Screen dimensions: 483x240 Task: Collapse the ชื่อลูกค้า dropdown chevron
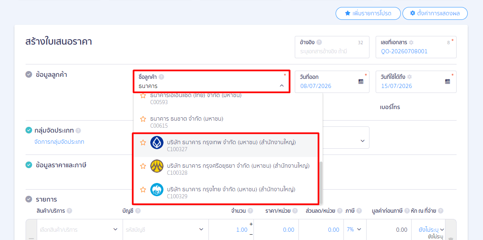282,86
